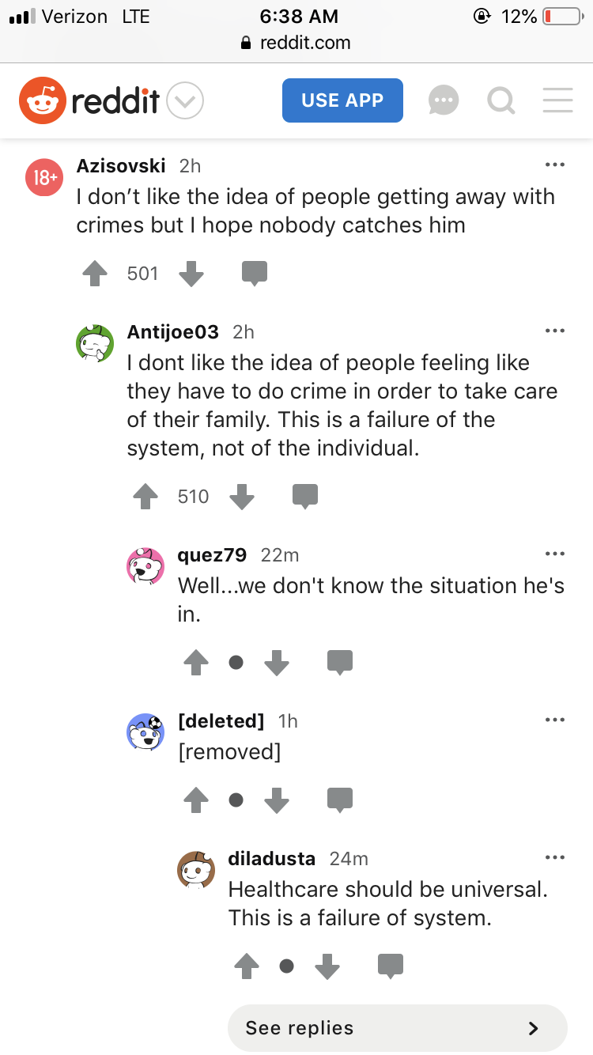Image resolution: width=593 pixels, height=1055 pixels.
Task: Tap the reddit.com address bar
Action: [x=296, y=43]
